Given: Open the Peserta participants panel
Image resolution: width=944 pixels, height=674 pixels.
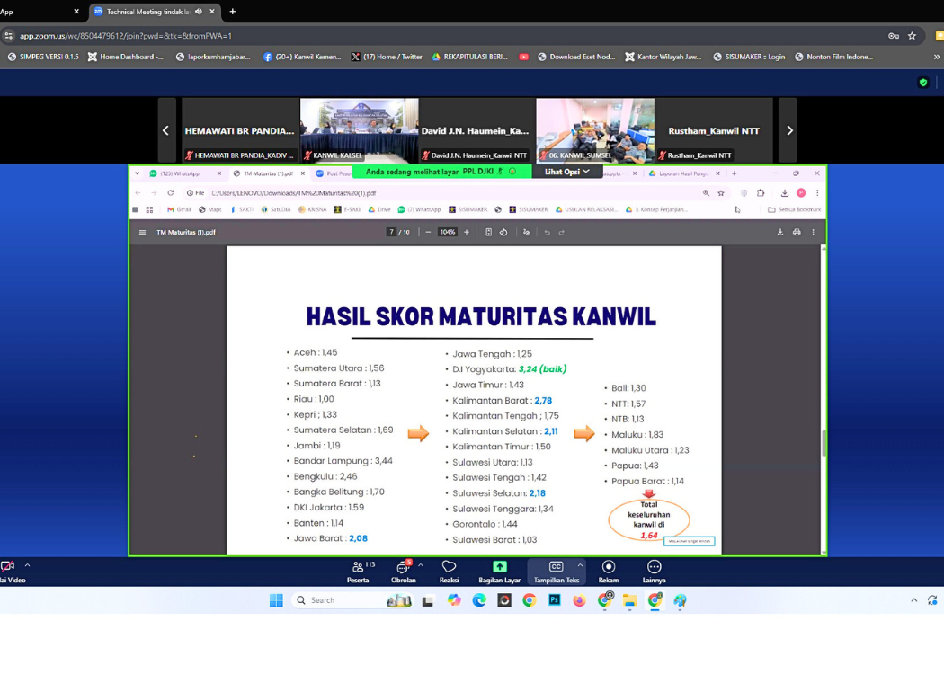Looking at the screenshot, I should (358, 568).
